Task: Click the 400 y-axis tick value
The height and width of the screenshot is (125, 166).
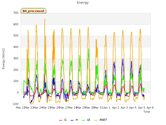Action: tap(16, 47)
